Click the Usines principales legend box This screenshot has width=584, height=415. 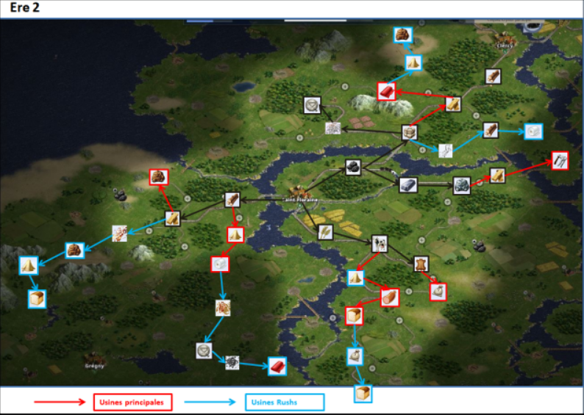point(132,402)
